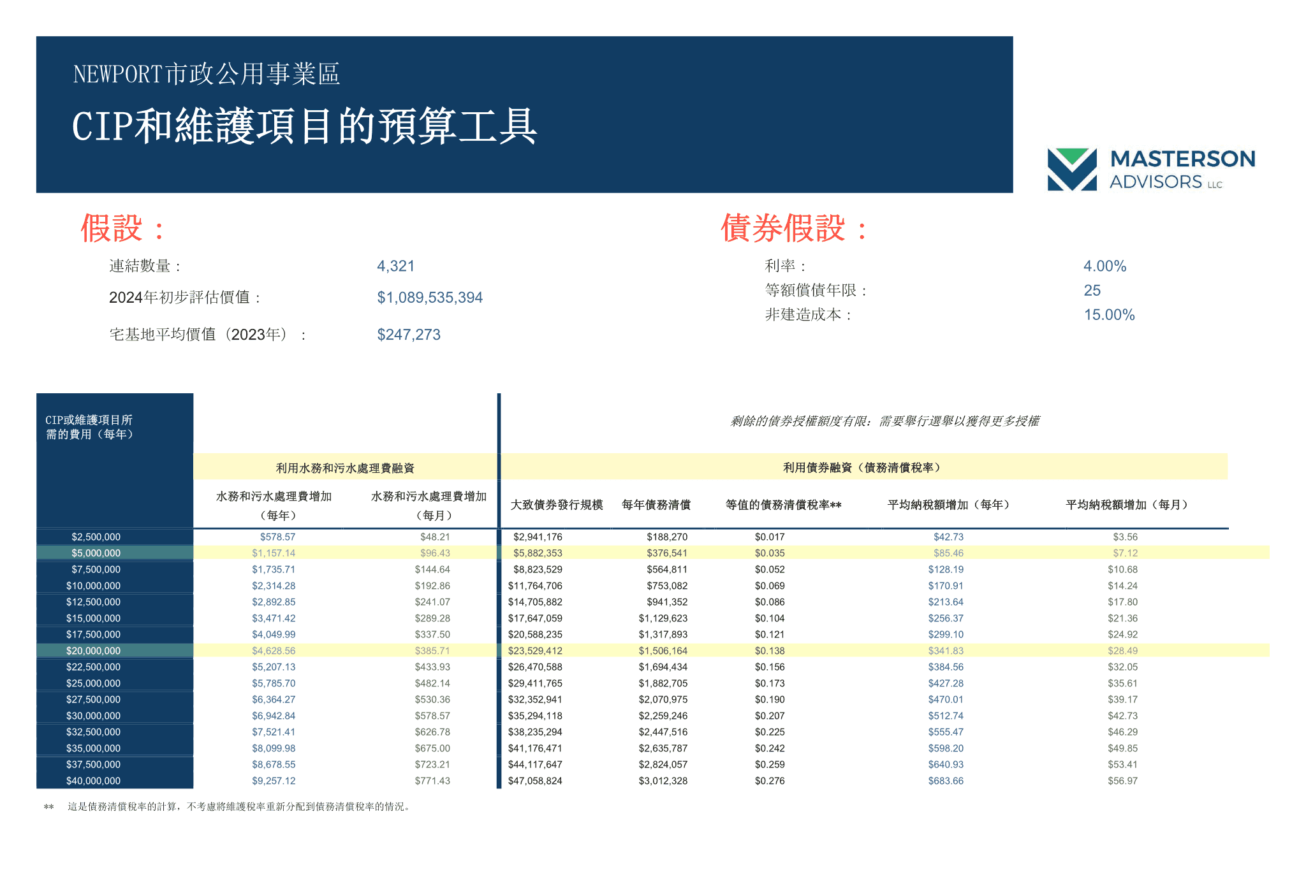The image size is (1306, 870).
Task: Click the 等值的債務清償稅率 column header
Action: pos(783,505)
